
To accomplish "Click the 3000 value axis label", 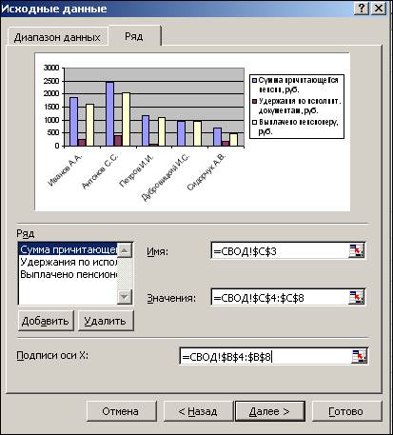I will coord(51,68).
